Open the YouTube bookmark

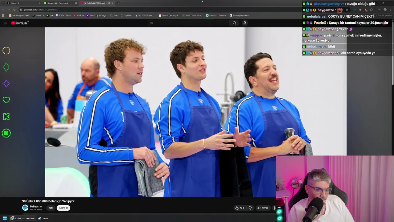79,15
